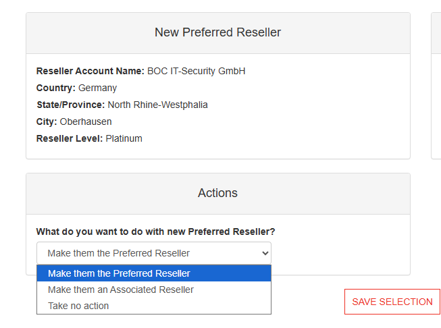
Task: Click the Oberhausen city value
Action: pyautogui.click(x=86, y=121)
